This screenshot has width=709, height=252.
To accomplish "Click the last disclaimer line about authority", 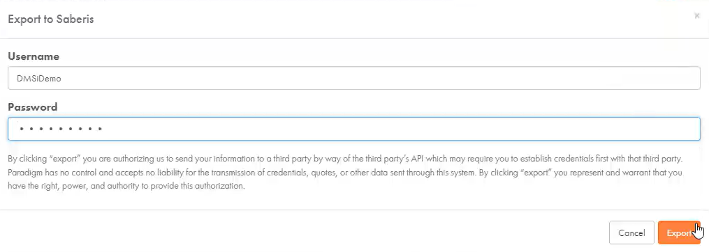I will [x=126, y=186].
